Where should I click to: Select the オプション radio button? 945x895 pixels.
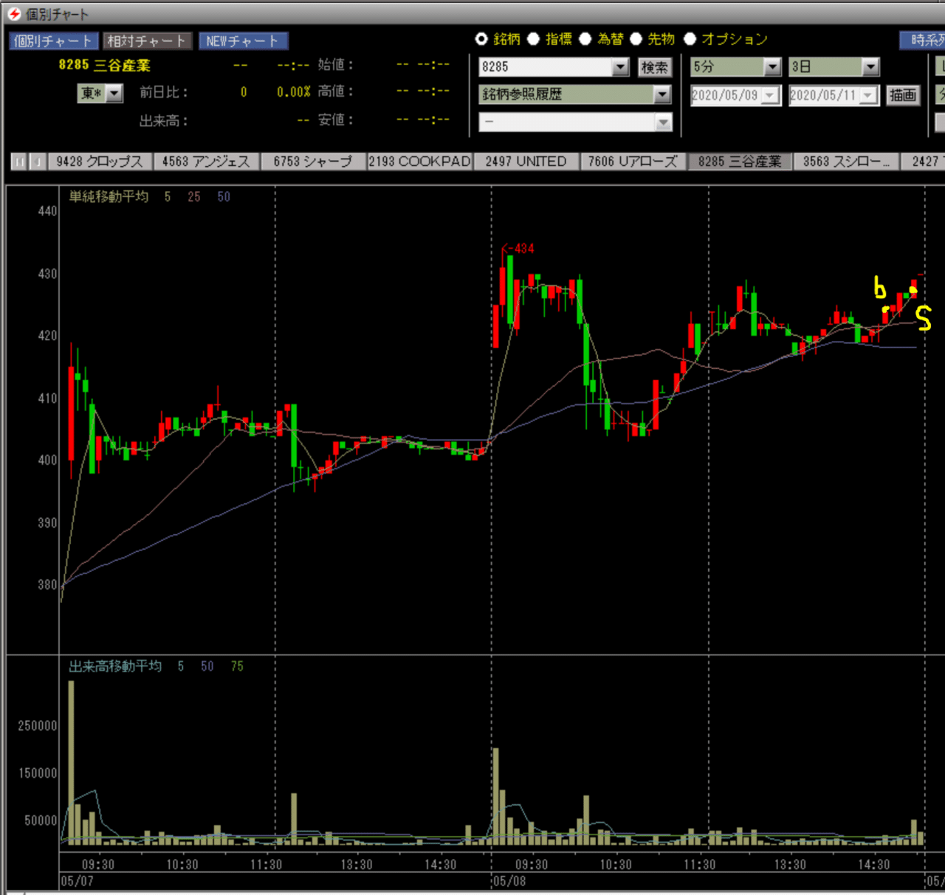[x=690, y=39]
